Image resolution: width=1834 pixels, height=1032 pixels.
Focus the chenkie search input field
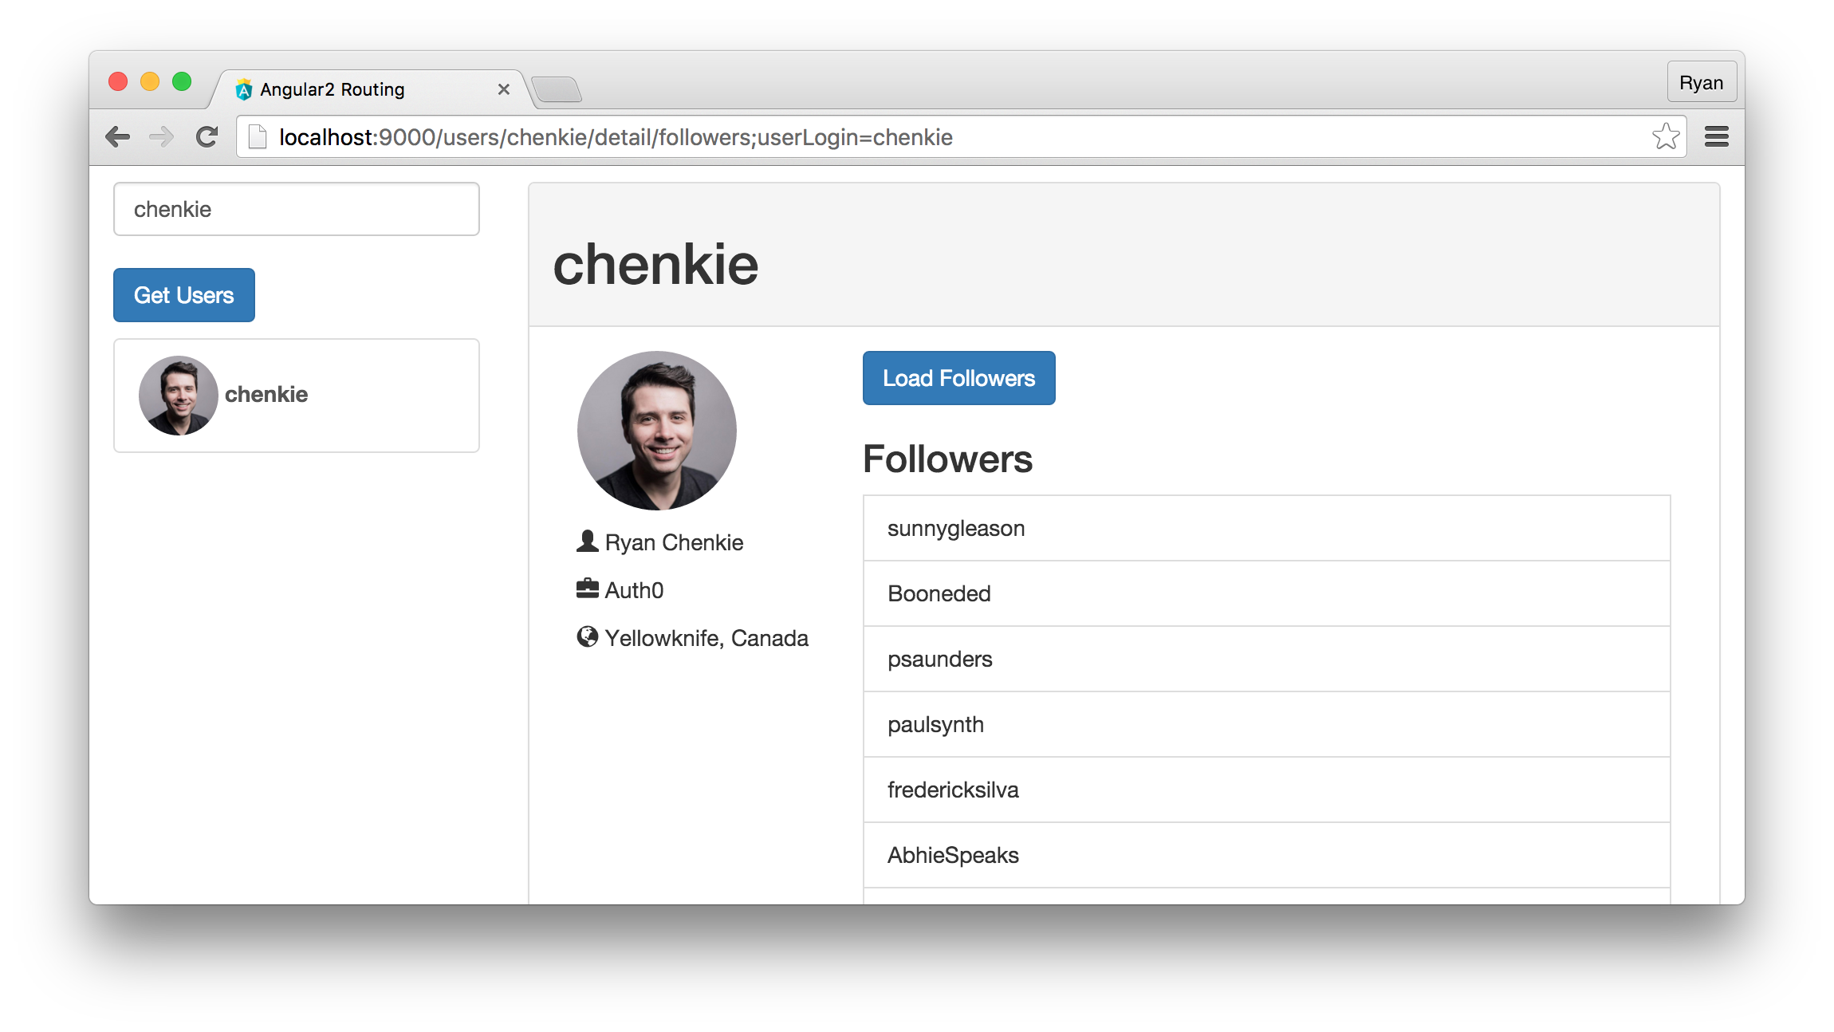pos(297,209)
